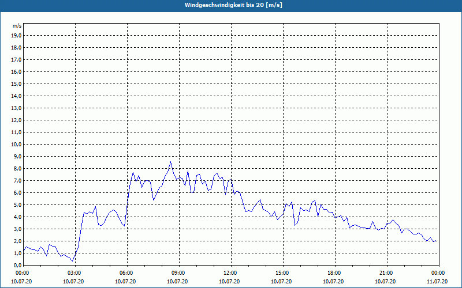
Task: Click the '10.07.20' date under 06:00
Action: [x=125, y=282]
